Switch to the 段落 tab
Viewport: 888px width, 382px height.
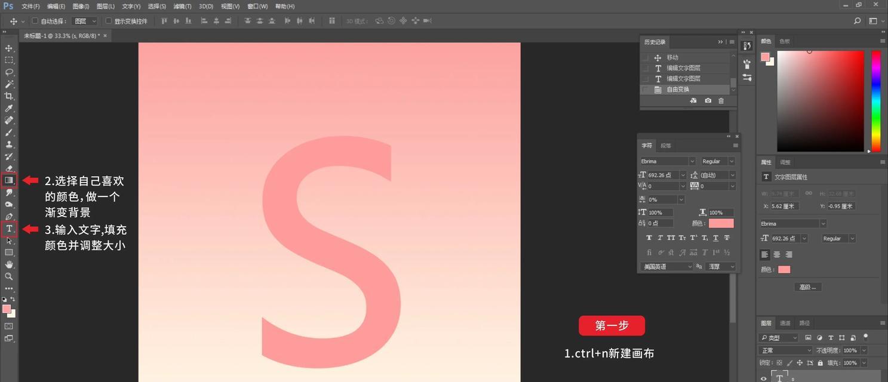tap(666, 146)
